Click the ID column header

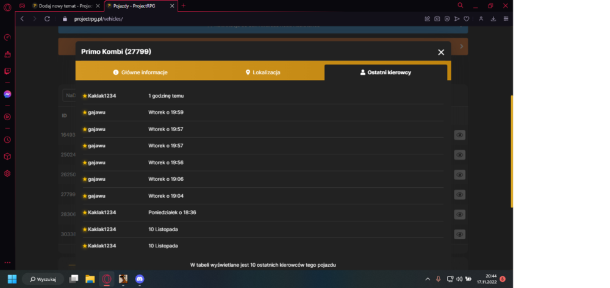pyautogui.click(x=64, y=116)
